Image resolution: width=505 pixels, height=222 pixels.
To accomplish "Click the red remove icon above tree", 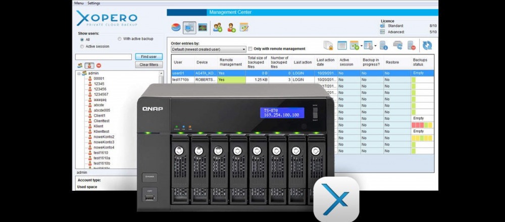I will (x=98, y=65).
